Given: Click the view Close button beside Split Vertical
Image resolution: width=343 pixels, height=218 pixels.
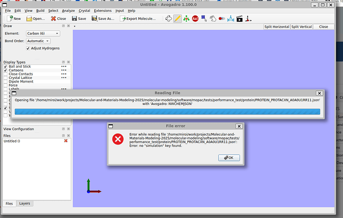Looking at the screenshot, I should tap(323, 27).
